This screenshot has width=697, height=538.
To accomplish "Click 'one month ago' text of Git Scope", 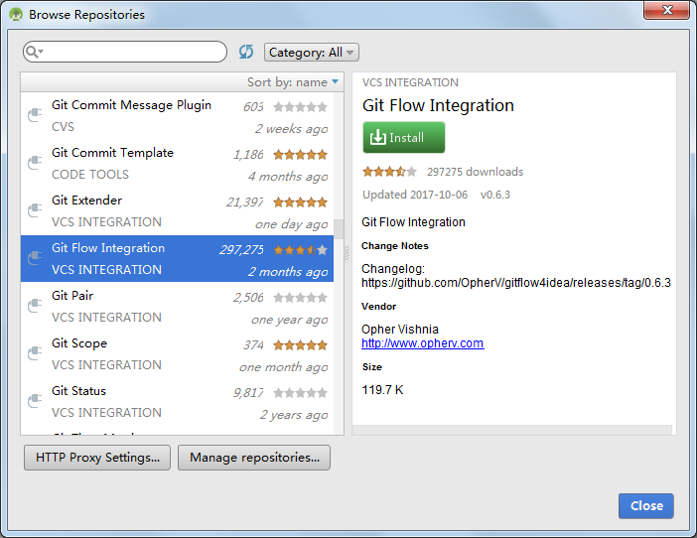I will [284, 367].
